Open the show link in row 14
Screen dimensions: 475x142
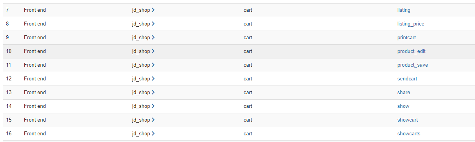403,106
